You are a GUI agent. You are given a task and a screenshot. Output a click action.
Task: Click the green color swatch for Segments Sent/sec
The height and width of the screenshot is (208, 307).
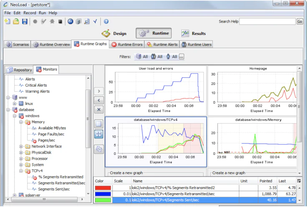point(103,200)
